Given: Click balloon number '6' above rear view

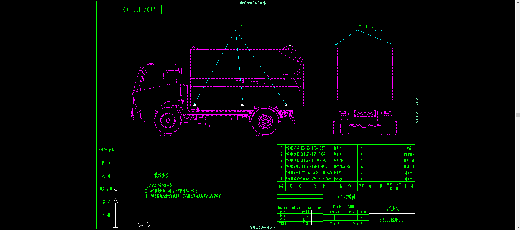Looking at the screenshot, I should pos(385,27).
